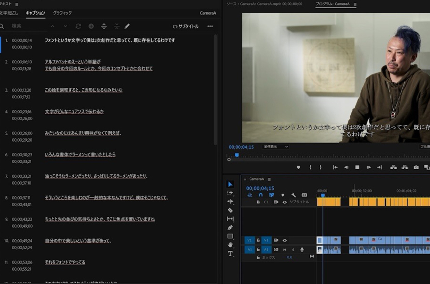Select the Selection tool arrow
Image resolution: width=430 pixels, height=284 pixels.
click(230, 184)
